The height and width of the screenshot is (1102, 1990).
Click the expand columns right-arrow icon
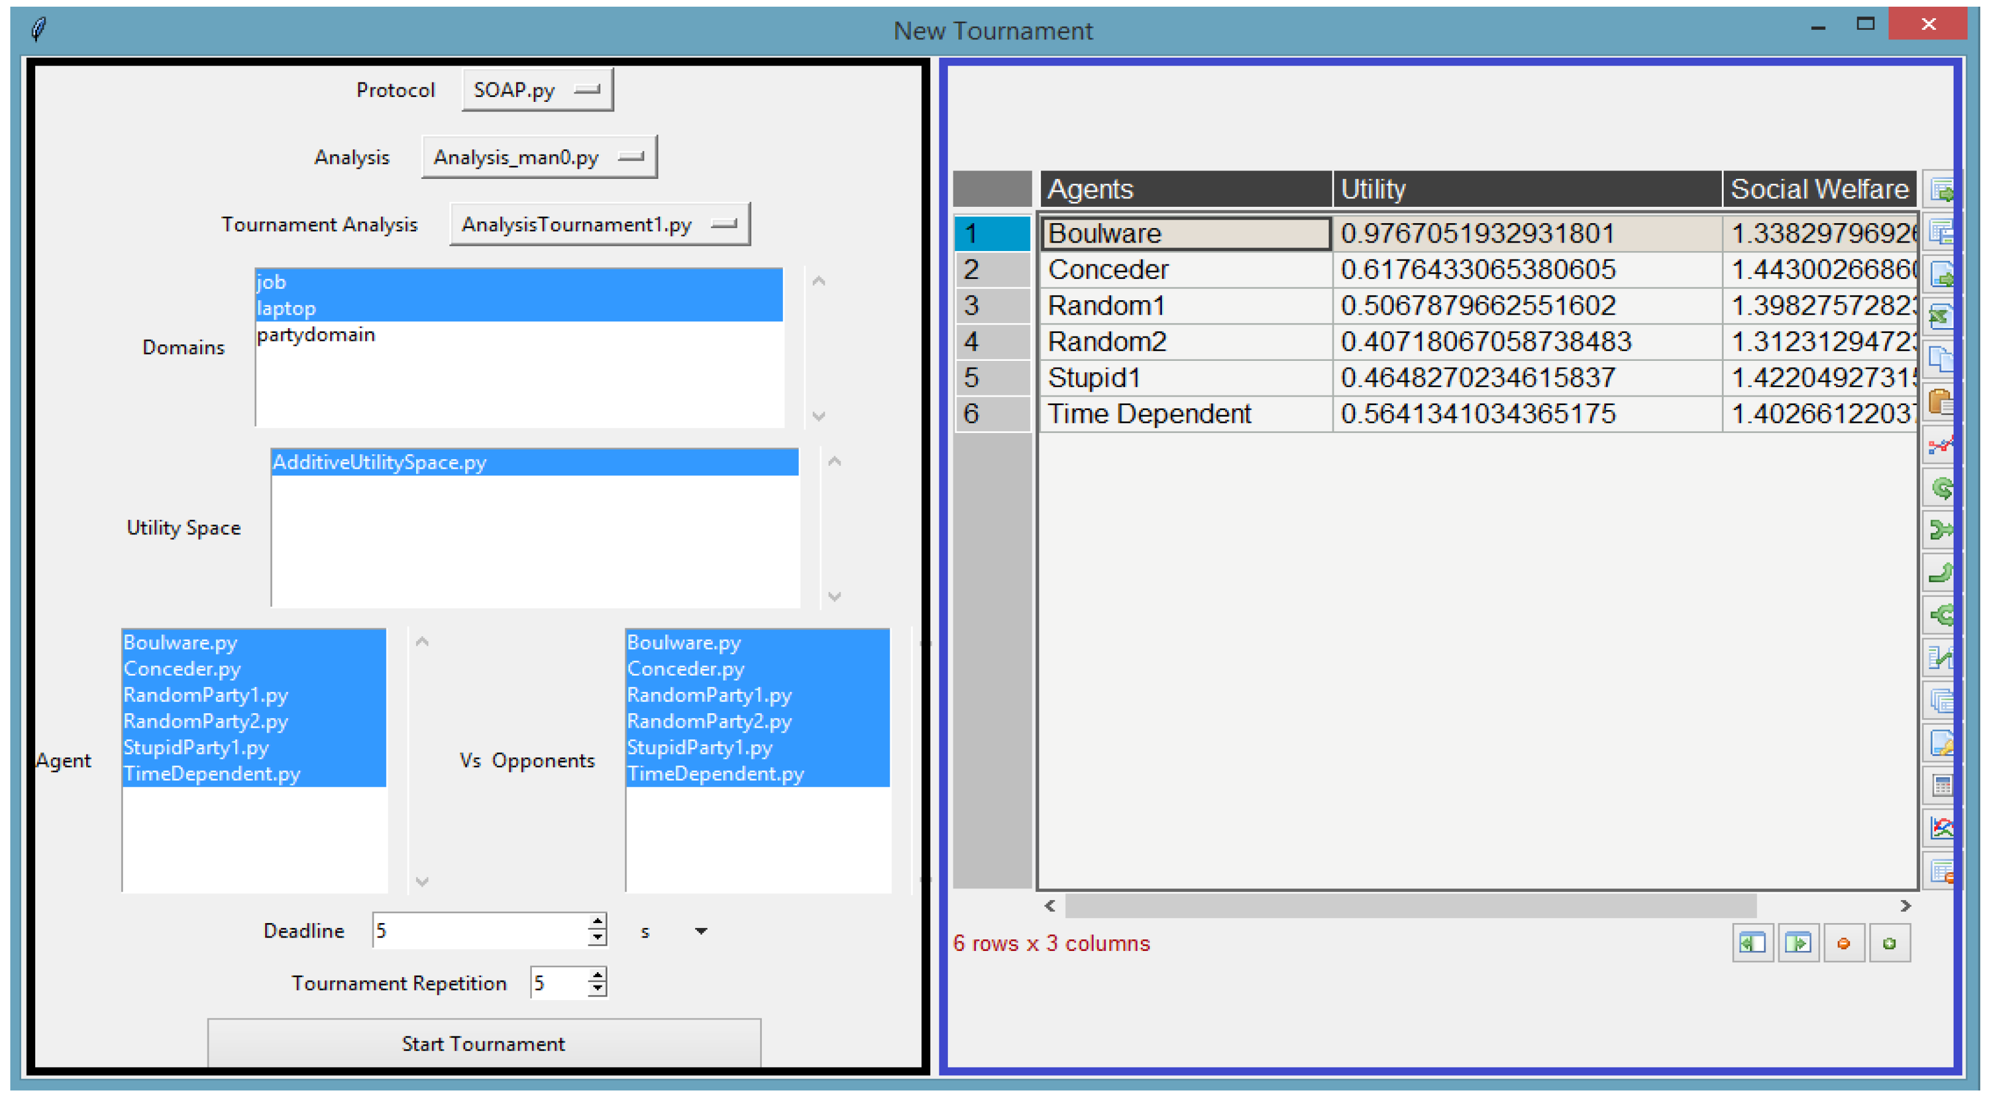coord(1798,943)
